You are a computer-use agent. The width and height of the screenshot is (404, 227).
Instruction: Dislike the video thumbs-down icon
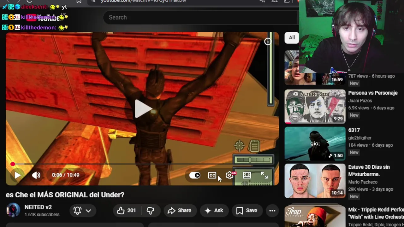click(150, 211)
